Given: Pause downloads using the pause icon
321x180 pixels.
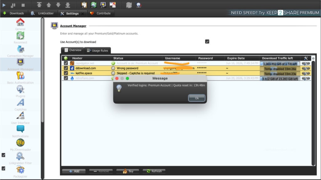Looking at the screenshot, I should 13,5.
